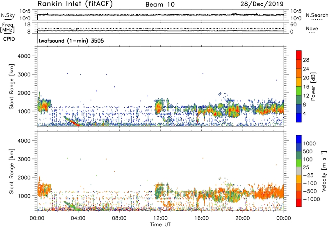The height and width of the screenshot is (227, 328).
Task: Select the Freq. [MHz] axis label
Action: tap(7, 27)
